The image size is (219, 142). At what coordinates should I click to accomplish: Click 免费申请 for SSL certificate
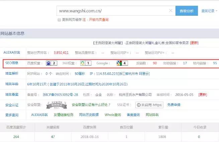(x=174, y=105)
